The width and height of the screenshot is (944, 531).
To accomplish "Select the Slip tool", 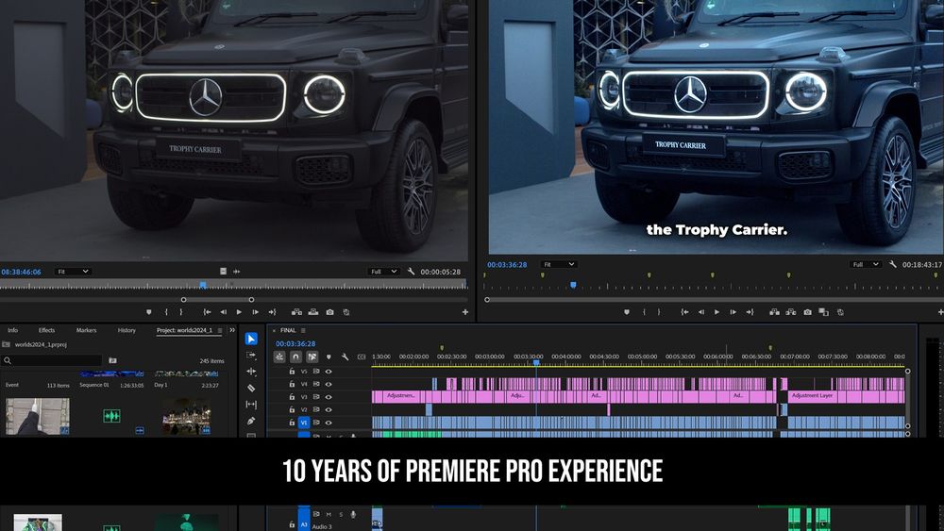I will 251,404.
